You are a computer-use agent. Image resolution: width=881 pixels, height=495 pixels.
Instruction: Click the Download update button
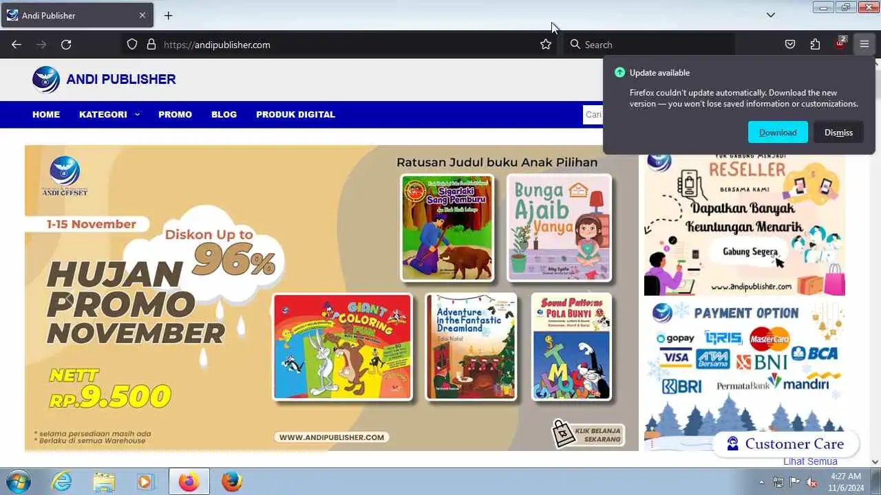click(x=778, y=132)
